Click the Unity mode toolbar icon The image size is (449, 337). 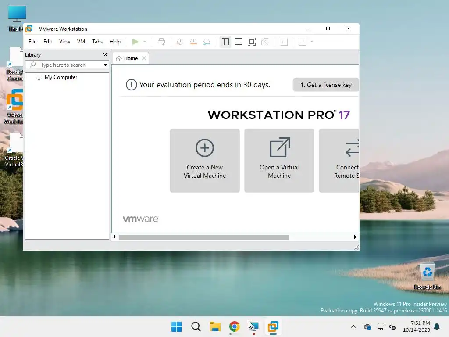click(x=265, y=42)
